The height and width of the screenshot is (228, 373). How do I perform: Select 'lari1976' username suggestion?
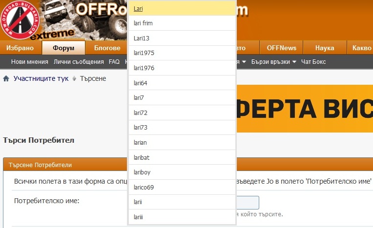(182, 68)
